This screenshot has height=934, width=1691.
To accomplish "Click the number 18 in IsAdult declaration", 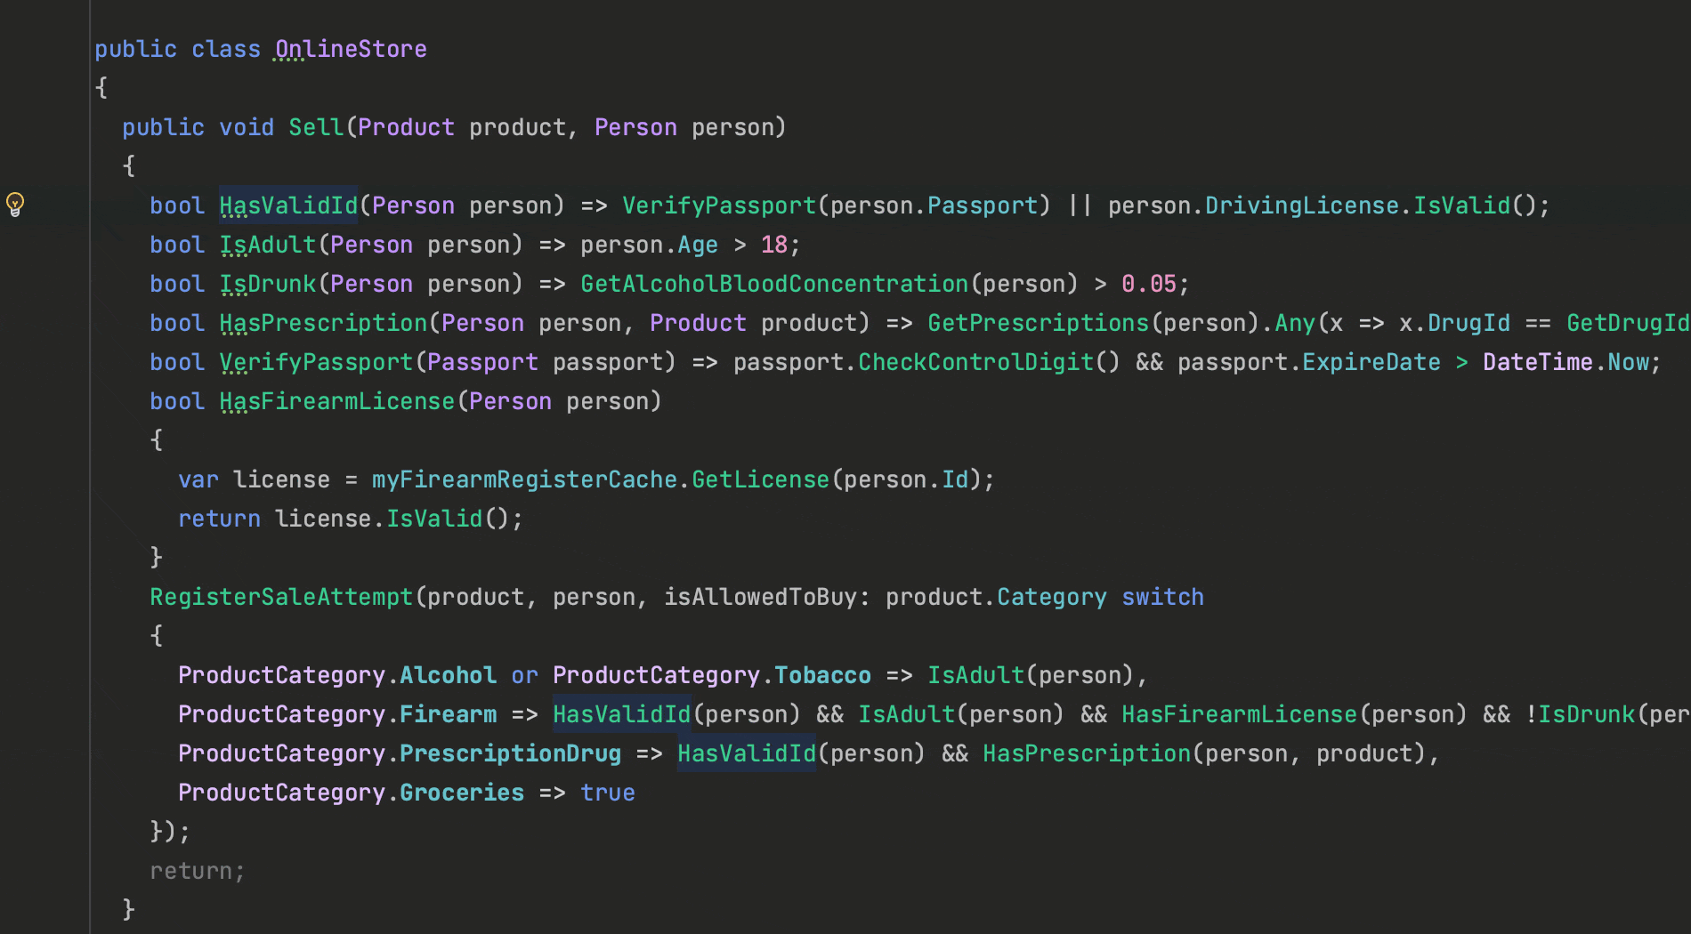I will (x=773, y=245).
